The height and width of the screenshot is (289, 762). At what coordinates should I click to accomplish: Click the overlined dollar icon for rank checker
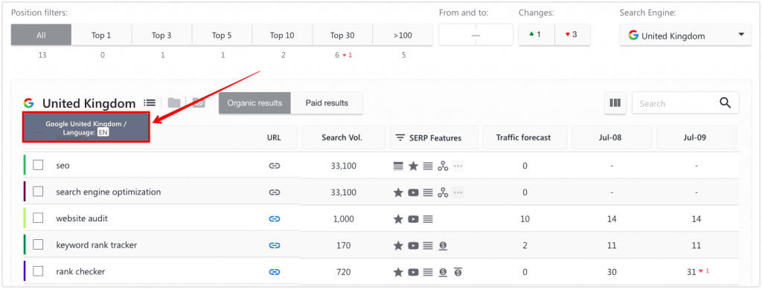458,272
